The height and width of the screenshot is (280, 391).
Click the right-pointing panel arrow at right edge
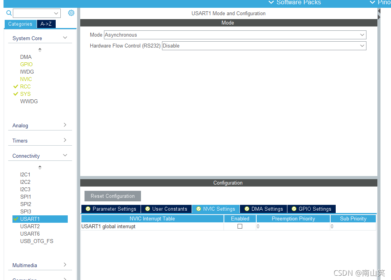pos(379,17)
